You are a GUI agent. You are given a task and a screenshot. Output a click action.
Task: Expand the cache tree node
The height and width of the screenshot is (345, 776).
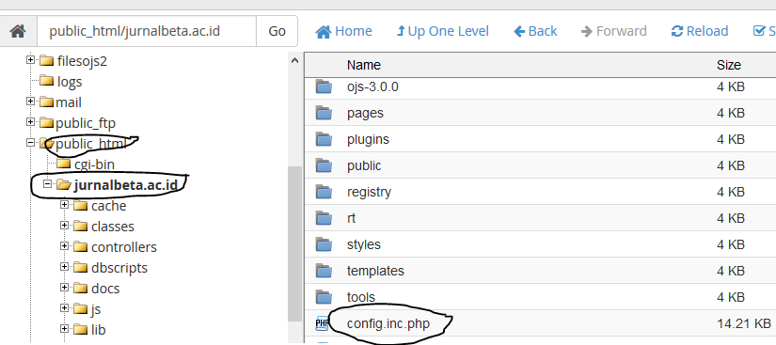tap(64, 205)
